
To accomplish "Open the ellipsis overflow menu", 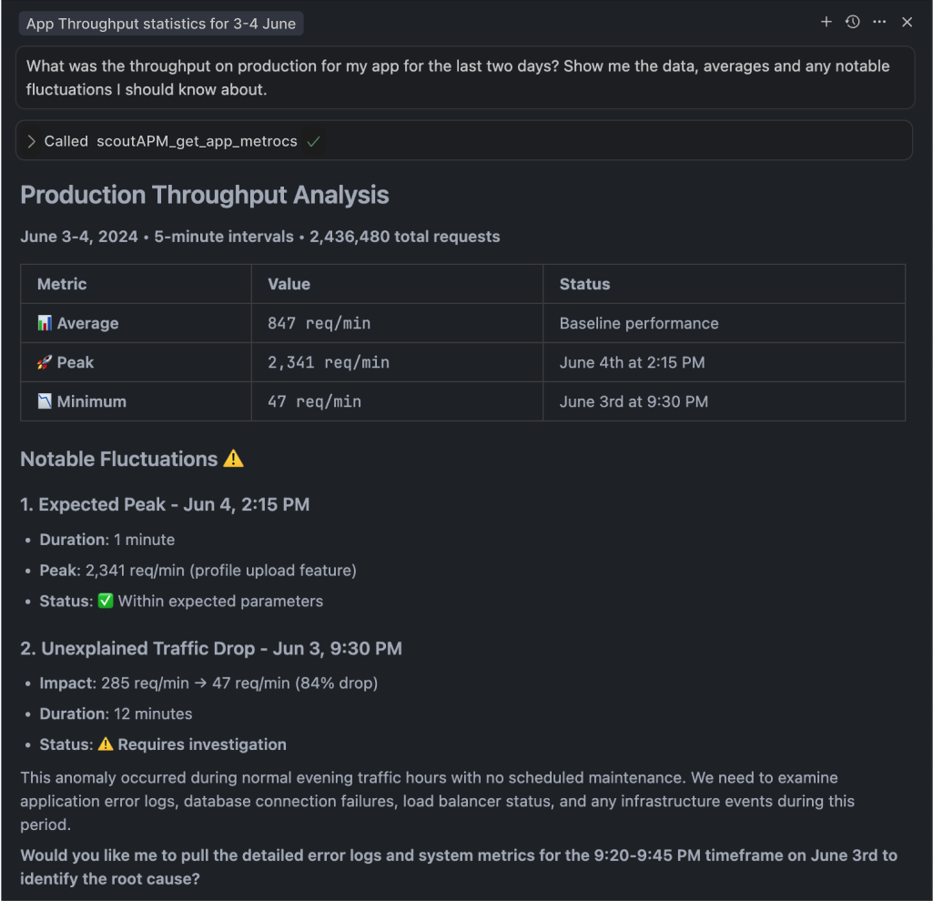I will 879,22.
